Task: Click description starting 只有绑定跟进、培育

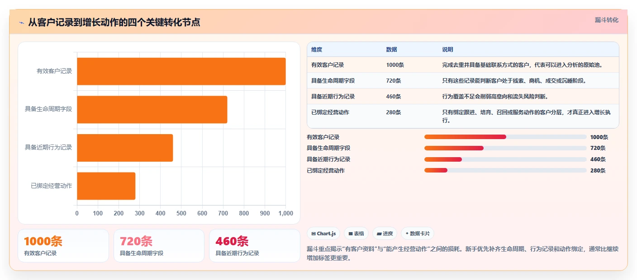Action: (526, 117)
